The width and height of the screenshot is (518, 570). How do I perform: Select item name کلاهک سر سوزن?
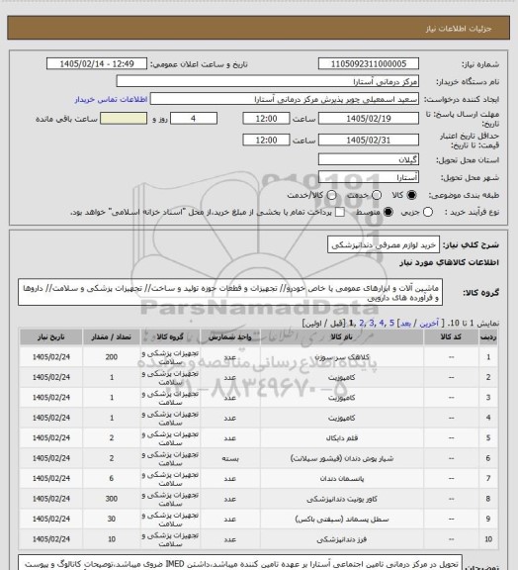click(x=342, y=357)
